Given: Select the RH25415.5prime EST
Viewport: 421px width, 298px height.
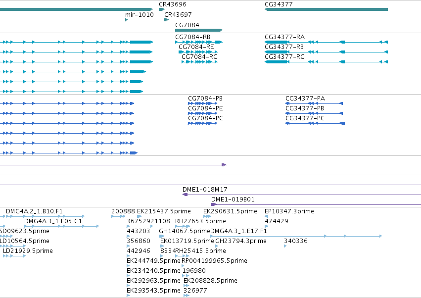Looking at the screenshot, I should point(201,251).
